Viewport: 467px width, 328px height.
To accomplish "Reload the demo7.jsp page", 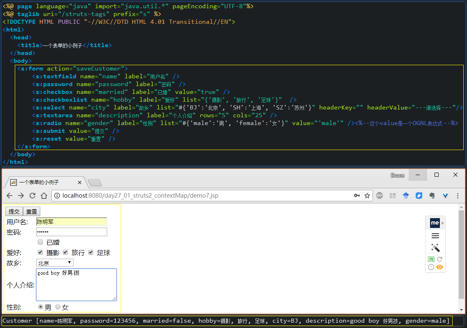I will point(32,196).
